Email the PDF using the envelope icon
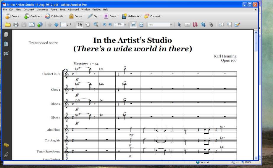The height and width of the screenshot is (168, 273). click(x=32, y=25)
